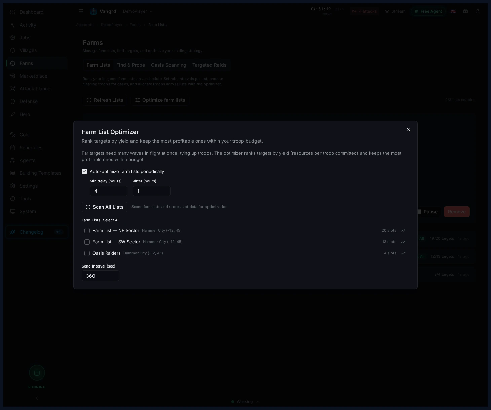This screenshot has height=410, width=491.
Task: Click the Running power button
Action: tap(37, 373)
